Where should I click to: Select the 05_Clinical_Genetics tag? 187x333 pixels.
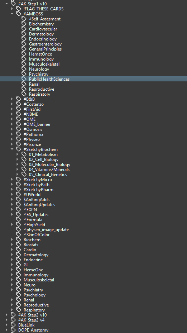(x=48, y=174)
